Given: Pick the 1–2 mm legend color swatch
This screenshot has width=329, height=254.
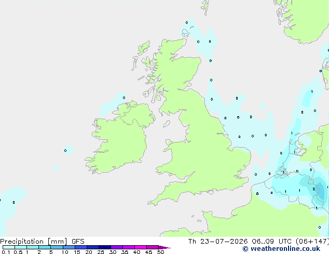Looking at the screenshot, I should 33,247.
